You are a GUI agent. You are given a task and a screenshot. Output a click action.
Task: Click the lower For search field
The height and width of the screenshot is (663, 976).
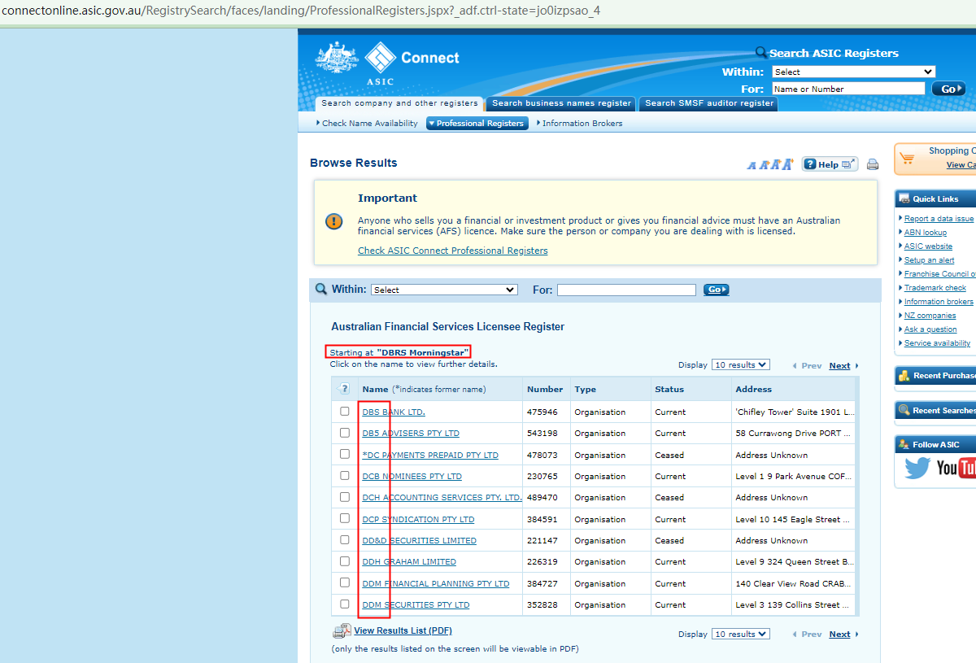click(626, 290)
